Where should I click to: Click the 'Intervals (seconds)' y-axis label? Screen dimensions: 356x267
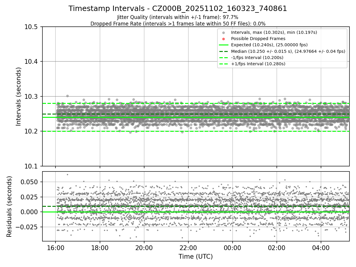tap(19, 96)
